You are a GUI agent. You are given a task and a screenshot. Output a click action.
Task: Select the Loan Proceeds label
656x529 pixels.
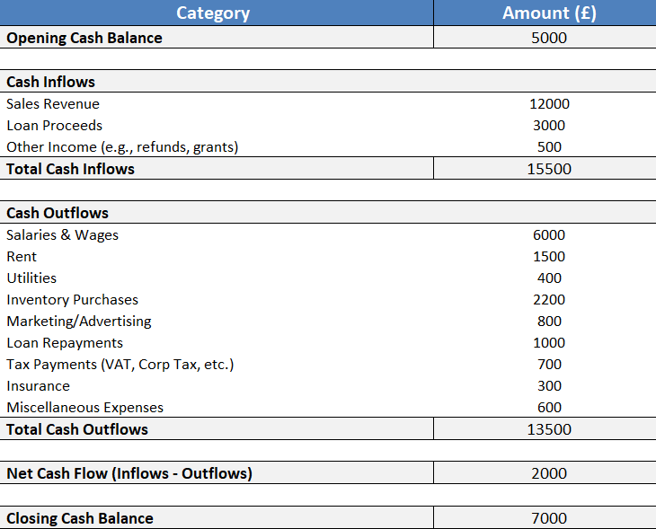tap(55, 126)
